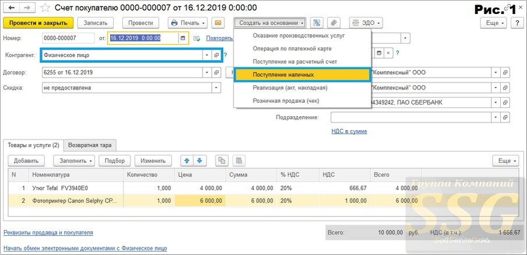Select Поступление наличных menu item

[302, 75]
